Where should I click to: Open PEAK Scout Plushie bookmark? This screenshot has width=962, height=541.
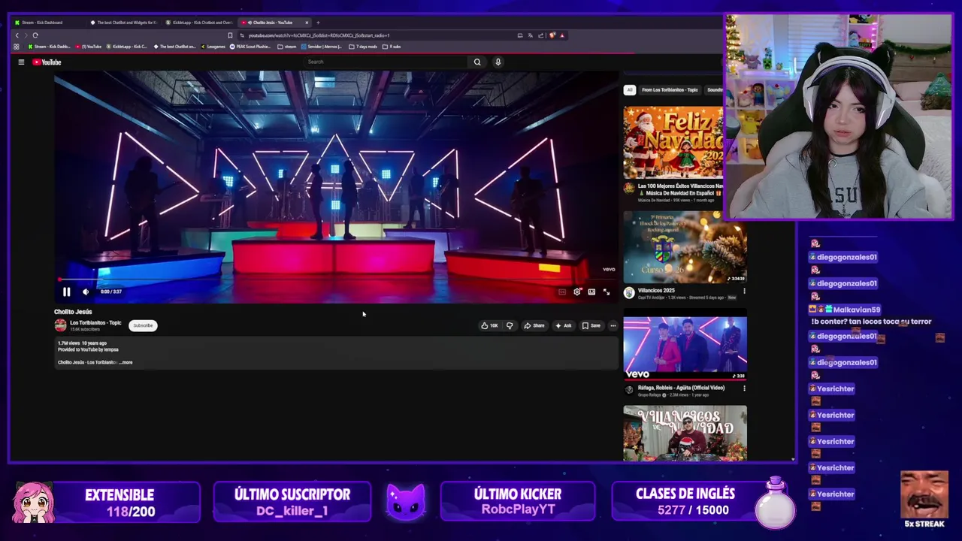click(x=250, y=47)
